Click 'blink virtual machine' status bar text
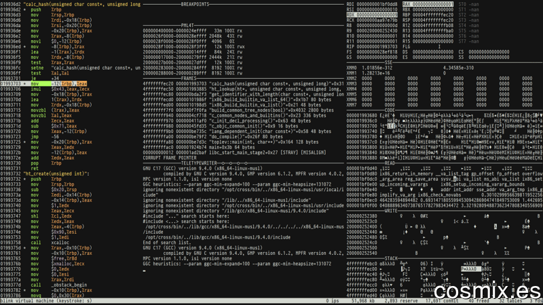 (x=26, y=300)
